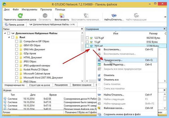This screenshot has width=169, height=118.
Task: Expand toolbar overflow chevron
Action: [x=165, y=17]
